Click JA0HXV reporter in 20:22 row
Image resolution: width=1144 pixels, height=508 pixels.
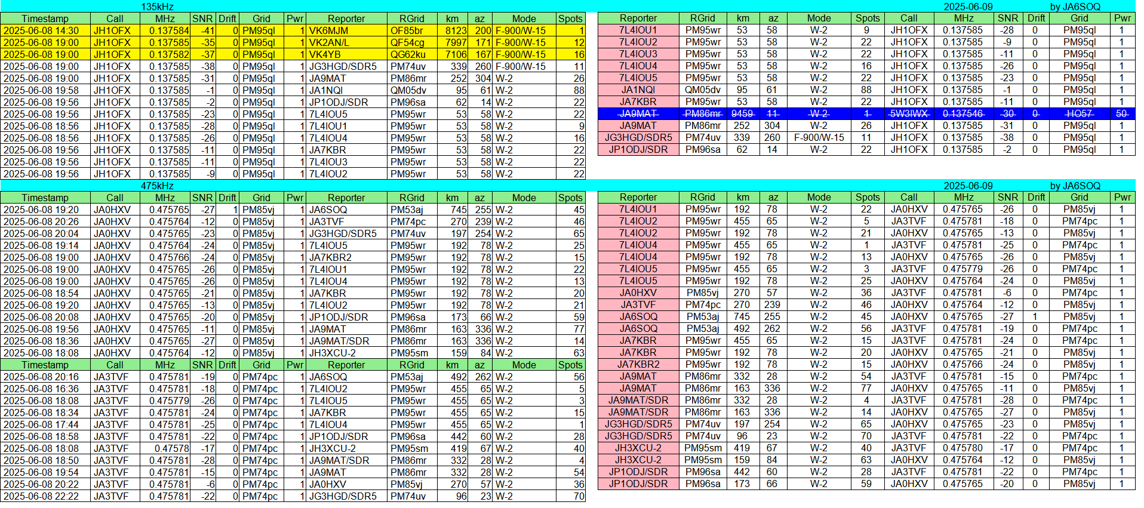tap(346, 484)
